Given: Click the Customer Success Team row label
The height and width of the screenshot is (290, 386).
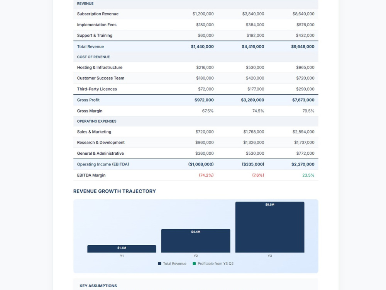Looking at the screenshot, I should [x=100, y=78].
